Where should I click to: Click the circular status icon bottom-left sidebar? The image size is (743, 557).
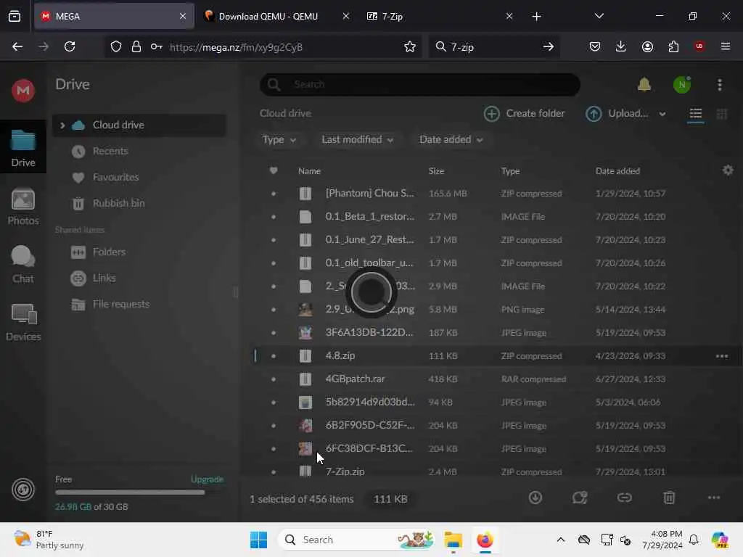tap(22, 490)
